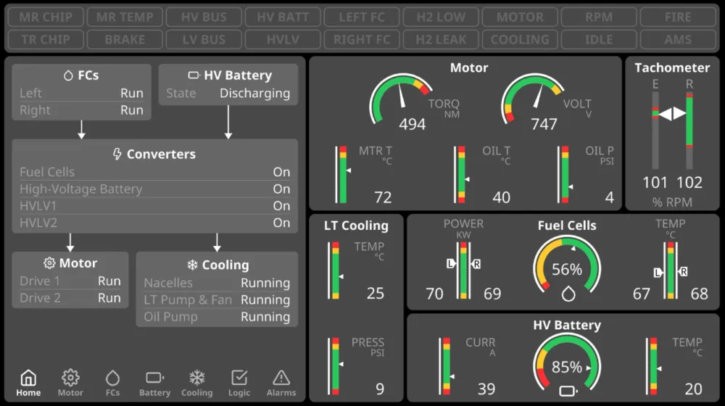The image size is (725, 406).
Task: Toggle the HVLV1 converter On state
Action: click(281, 206)
